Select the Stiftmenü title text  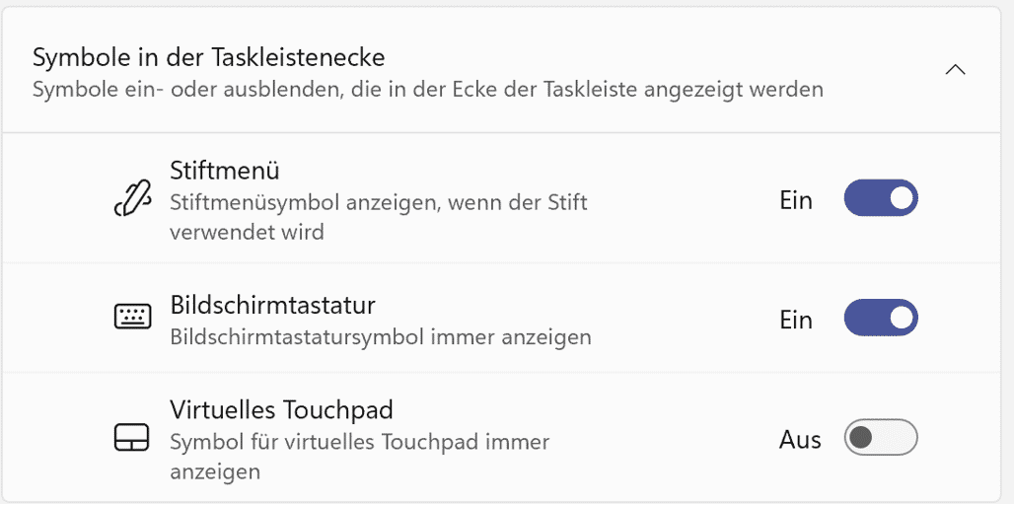point(225,171)
